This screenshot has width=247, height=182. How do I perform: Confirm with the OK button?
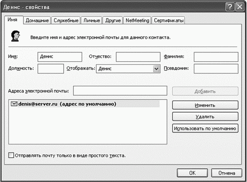point(192,173)
